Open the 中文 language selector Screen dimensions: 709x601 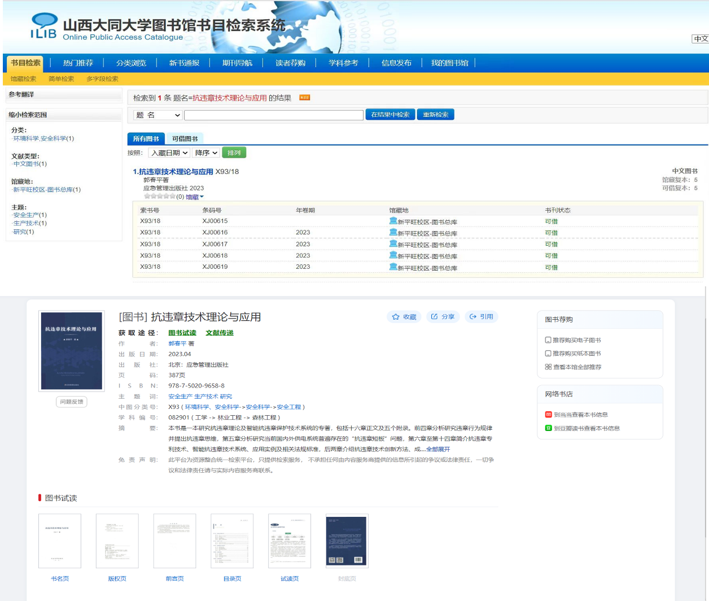(700, 39)
